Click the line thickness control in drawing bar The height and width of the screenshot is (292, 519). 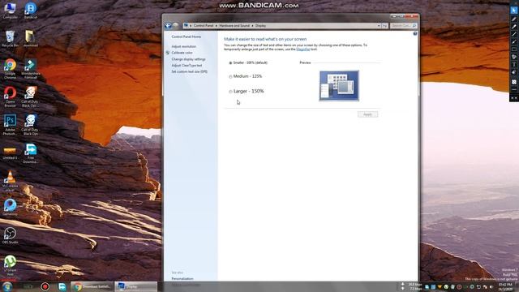[513, 90]
